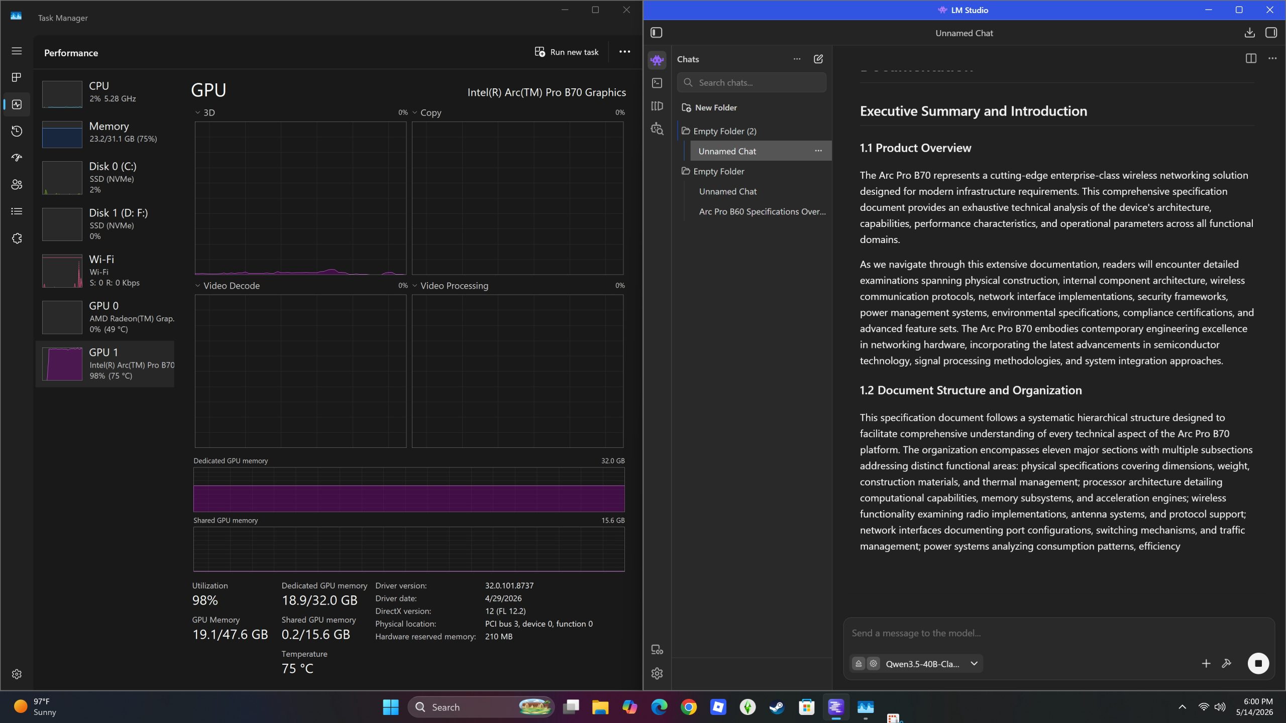1286x723 pixels.
Task: Open Startup apps page in Task Manager
Action: tap(17, 158)
